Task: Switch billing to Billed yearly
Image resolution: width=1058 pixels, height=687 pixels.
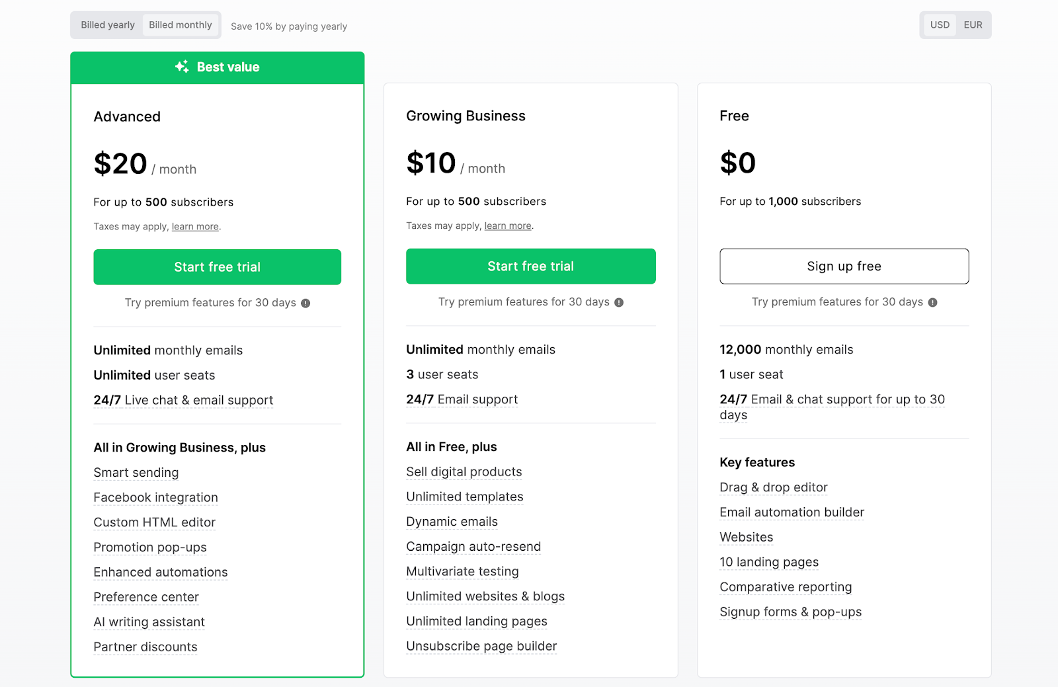Action: [x=106, y=24]
